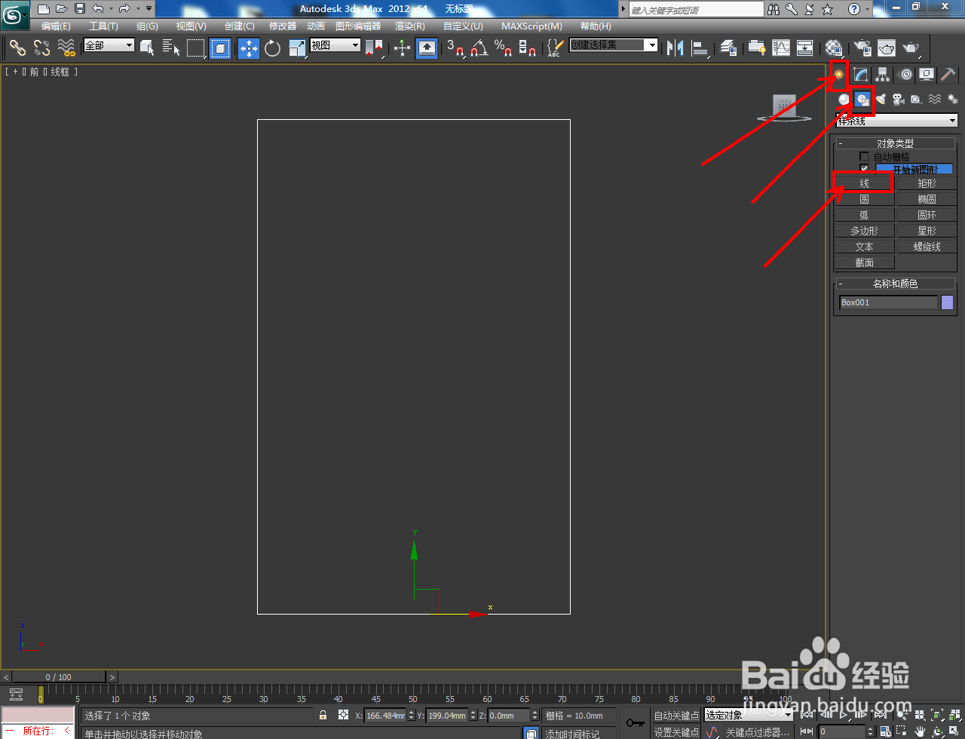Switch to Hierarchy command panel tab
This screenshot has width=965, height=739.
tap(882, 75)
